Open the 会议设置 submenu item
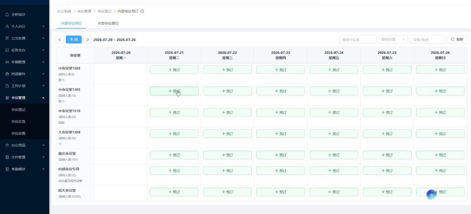Screen dimensions: 471x214 tap(18, 133)
